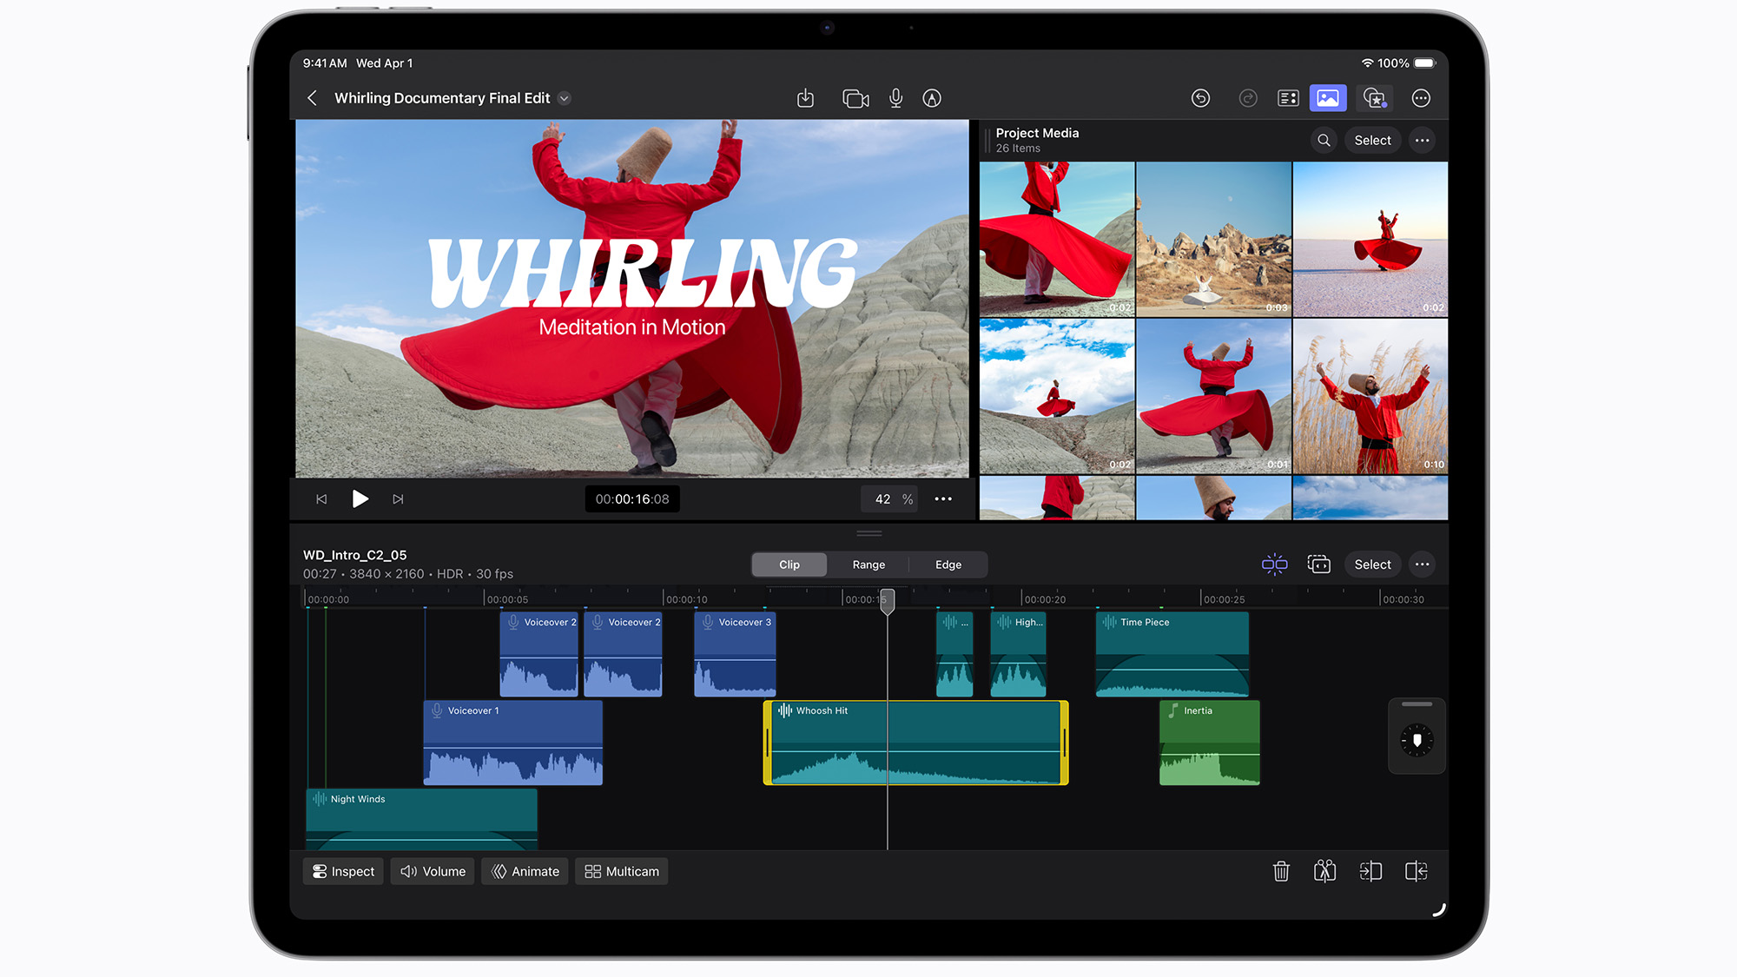Open the camera capture tool

tap(855, 98)
